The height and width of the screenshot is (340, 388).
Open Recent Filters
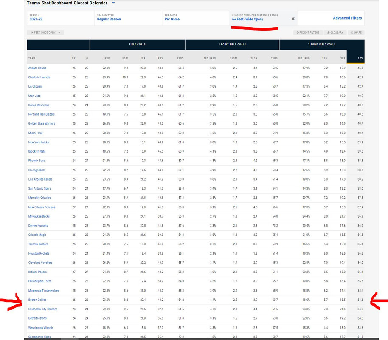point(308,32)
